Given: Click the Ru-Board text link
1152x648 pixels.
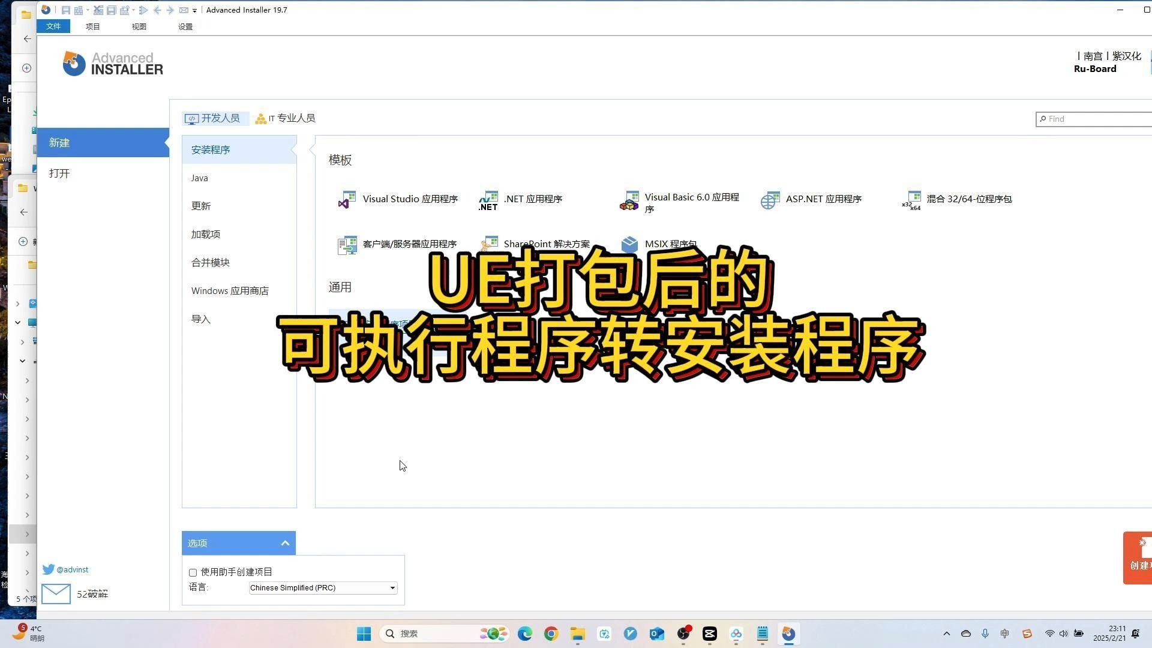Looking at the screenshot, I should coord(1095,69).
